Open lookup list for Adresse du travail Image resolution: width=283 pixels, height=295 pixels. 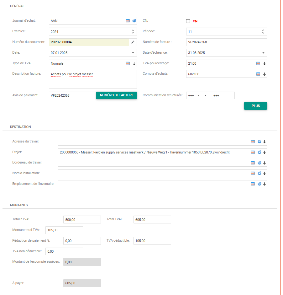coord(253,142)
